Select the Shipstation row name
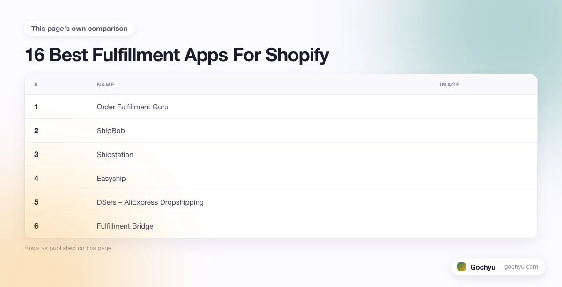Screen dimensions: 562x287 [115, 155]
